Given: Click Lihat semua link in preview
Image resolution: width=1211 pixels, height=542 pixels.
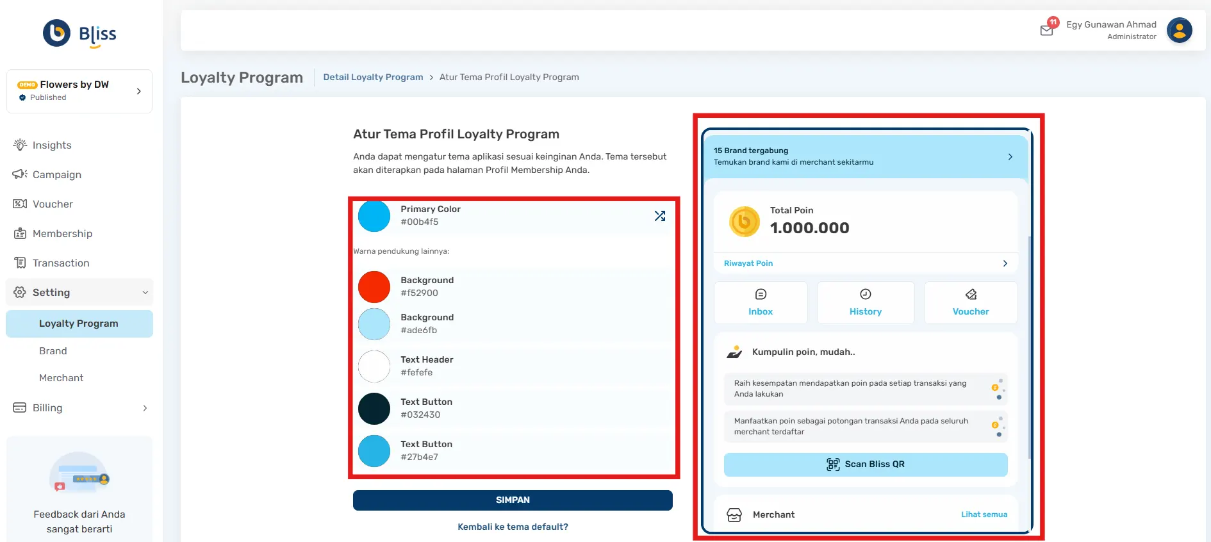Looking at the screenshot, I should 984,514.
